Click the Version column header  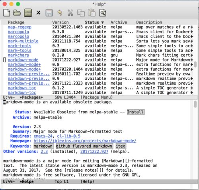[x=60, y=22]
